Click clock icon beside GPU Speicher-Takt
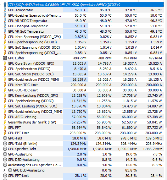 click(x=5, y=149)
